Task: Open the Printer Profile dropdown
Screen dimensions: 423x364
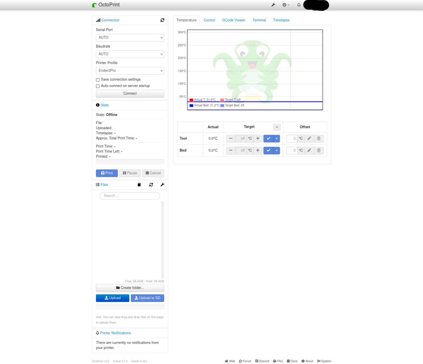Action: tap(130, 70)
